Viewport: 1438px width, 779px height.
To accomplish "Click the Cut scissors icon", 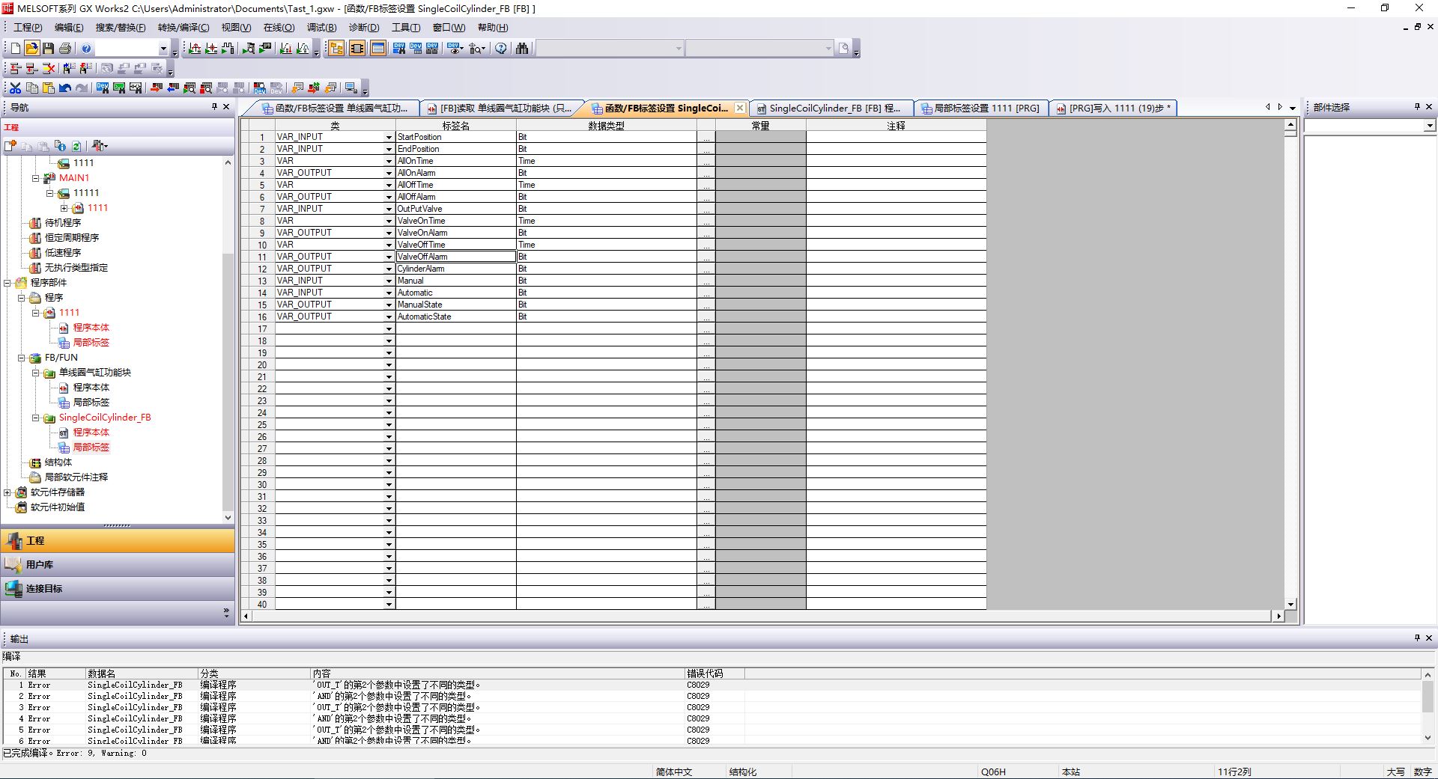I will [x=15, y=88].
